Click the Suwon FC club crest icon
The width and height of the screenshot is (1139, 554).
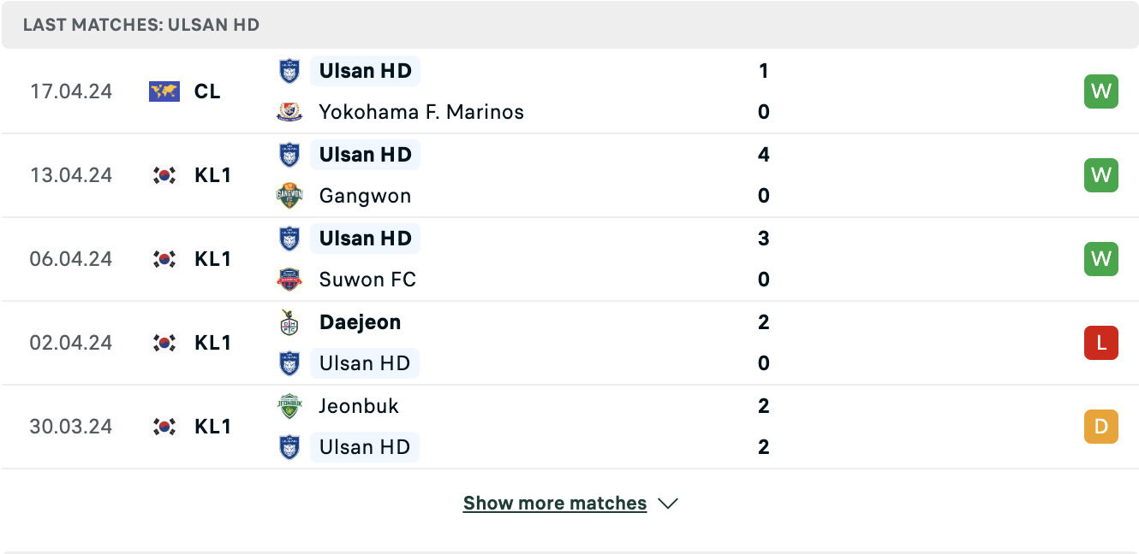(x=289, y=280)
